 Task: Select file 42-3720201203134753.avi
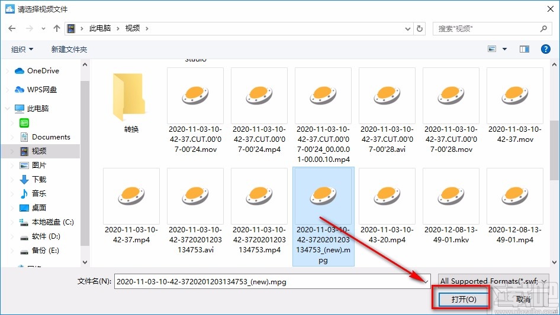(195, 211)
